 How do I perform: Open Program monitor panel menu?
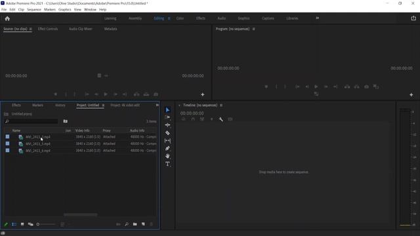[x=253, y=29]
